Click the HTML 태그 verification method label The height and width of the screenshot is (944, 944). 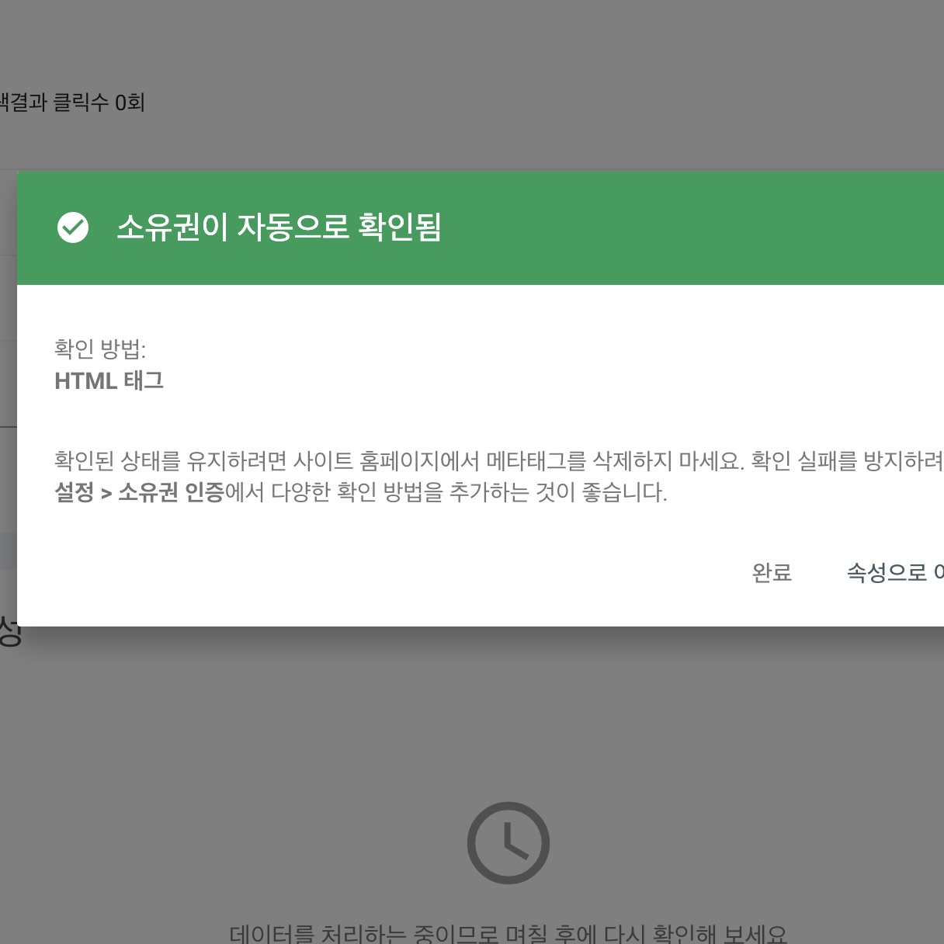(109, 380)
